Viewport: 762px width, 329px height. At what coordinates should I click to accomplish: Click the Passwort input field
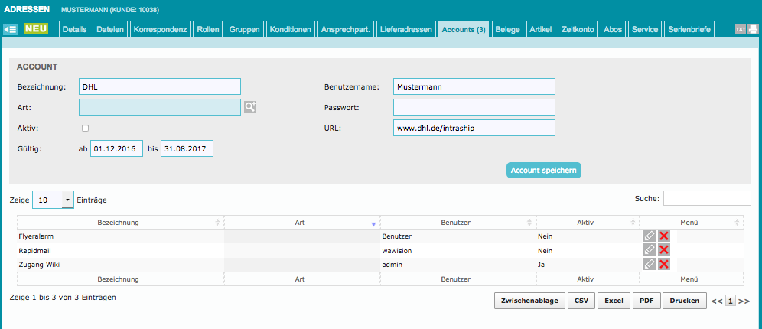(474, 107)
